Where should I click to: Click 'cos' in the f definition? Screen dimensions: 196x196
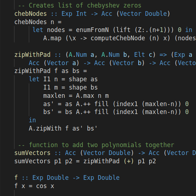(41, 186)
